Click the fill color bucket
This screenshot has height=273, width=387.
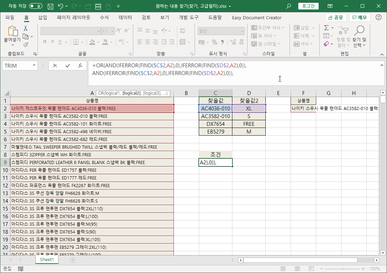coord(92,42)
